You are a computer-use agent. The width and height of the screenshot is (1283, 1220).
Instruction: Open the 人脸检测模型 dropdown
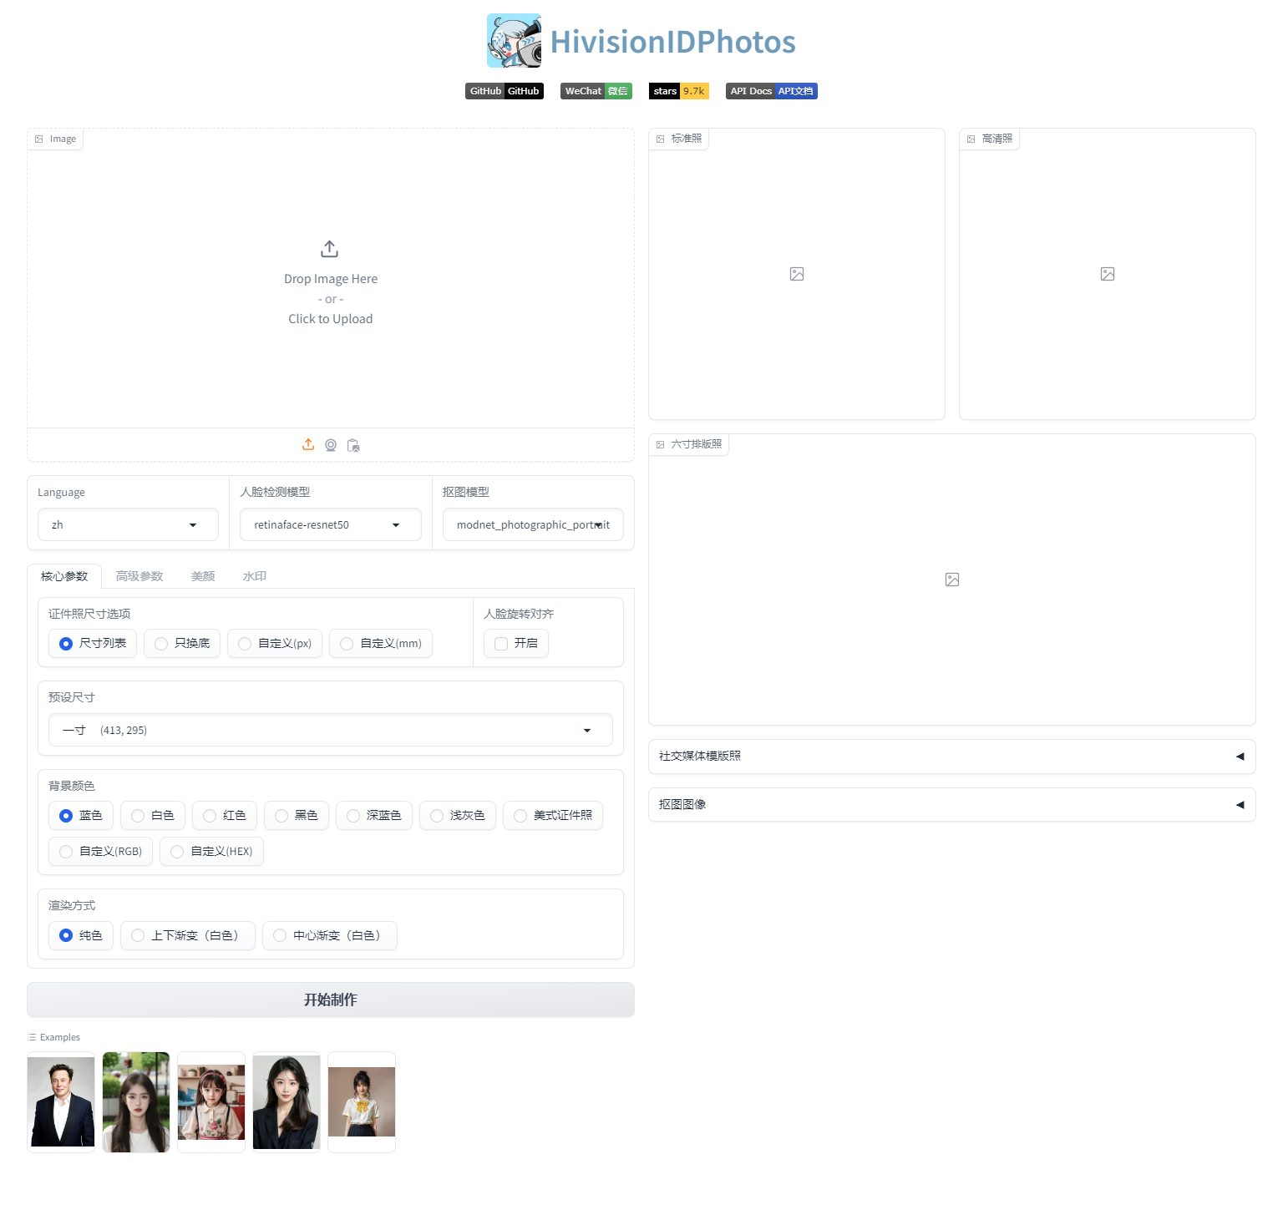331,524
